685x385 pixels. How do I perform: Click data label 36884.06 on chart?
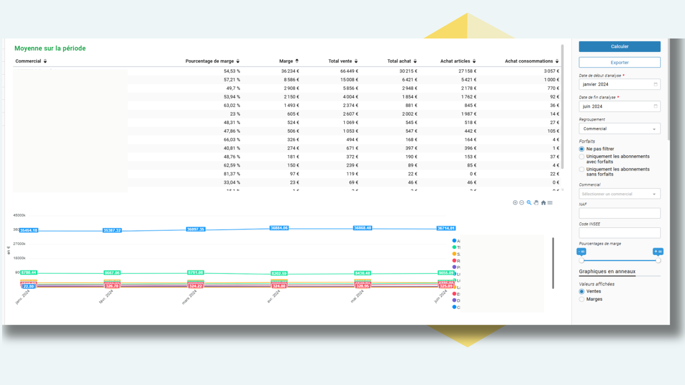279,228
